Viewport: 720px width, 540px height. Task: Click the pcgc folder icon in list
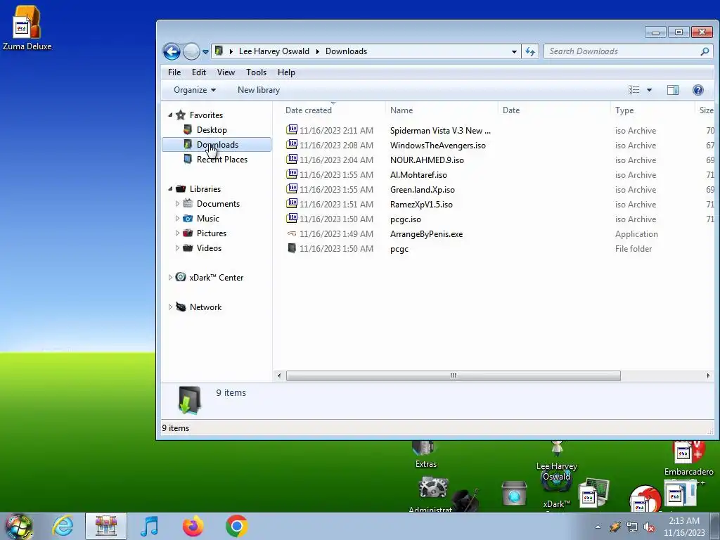292,248
